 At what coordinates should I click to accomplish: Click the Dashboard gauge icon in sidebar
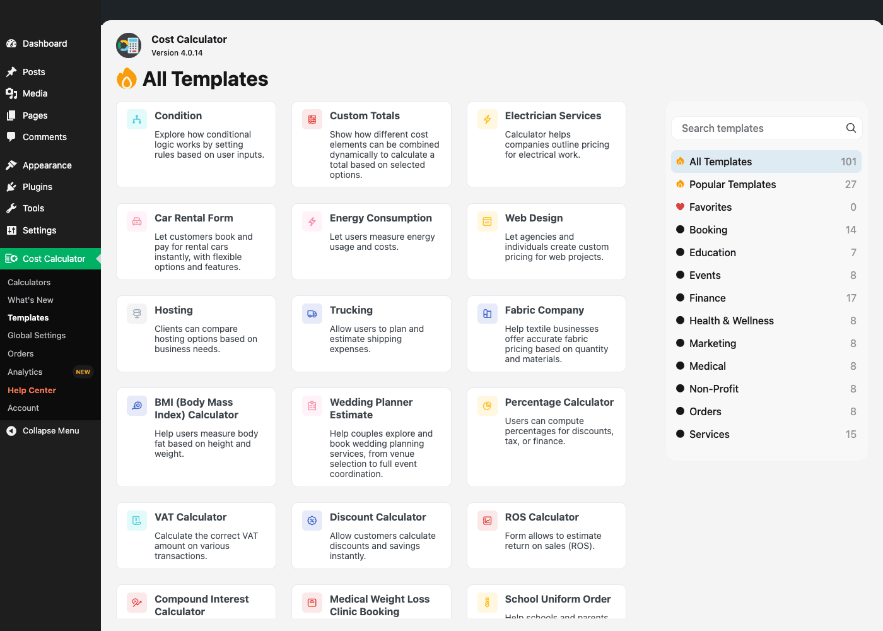[x=11, y=44]
